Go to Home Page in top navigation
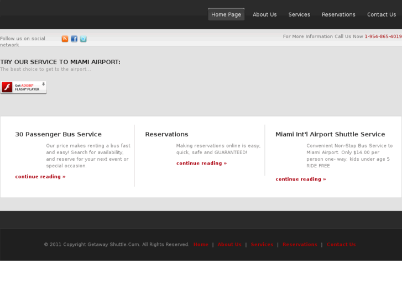The image size is (402, 301). (226, 14)
